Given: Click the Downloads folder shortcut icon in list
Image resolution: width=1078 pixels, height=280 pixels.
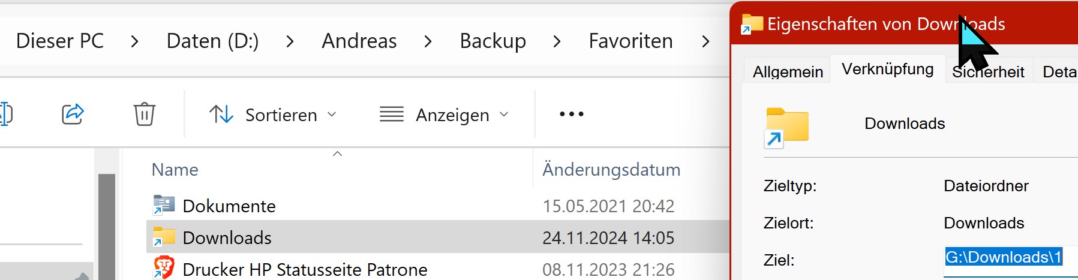Looking at the screenshot, I should click(164, 237).
